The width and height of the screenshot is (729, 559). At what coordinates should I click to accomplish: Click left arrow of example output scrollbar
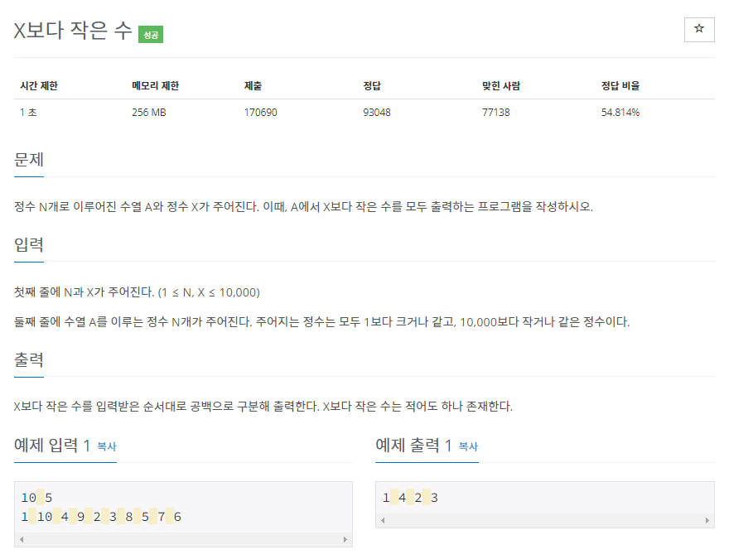click(383, 520)
